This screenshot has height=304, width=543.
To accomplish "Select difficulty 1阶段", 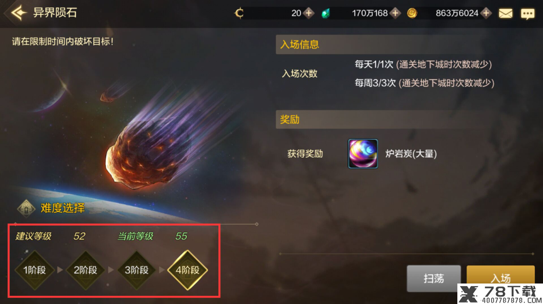I will [x=34, y=270].
